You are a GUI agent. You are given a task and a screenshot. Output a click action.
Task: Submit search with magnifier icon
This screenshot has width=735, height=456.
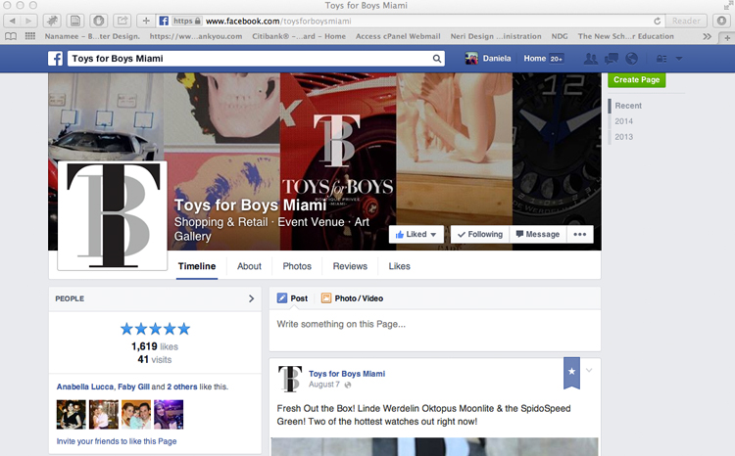pyautogui.click(x=436, y=59)
